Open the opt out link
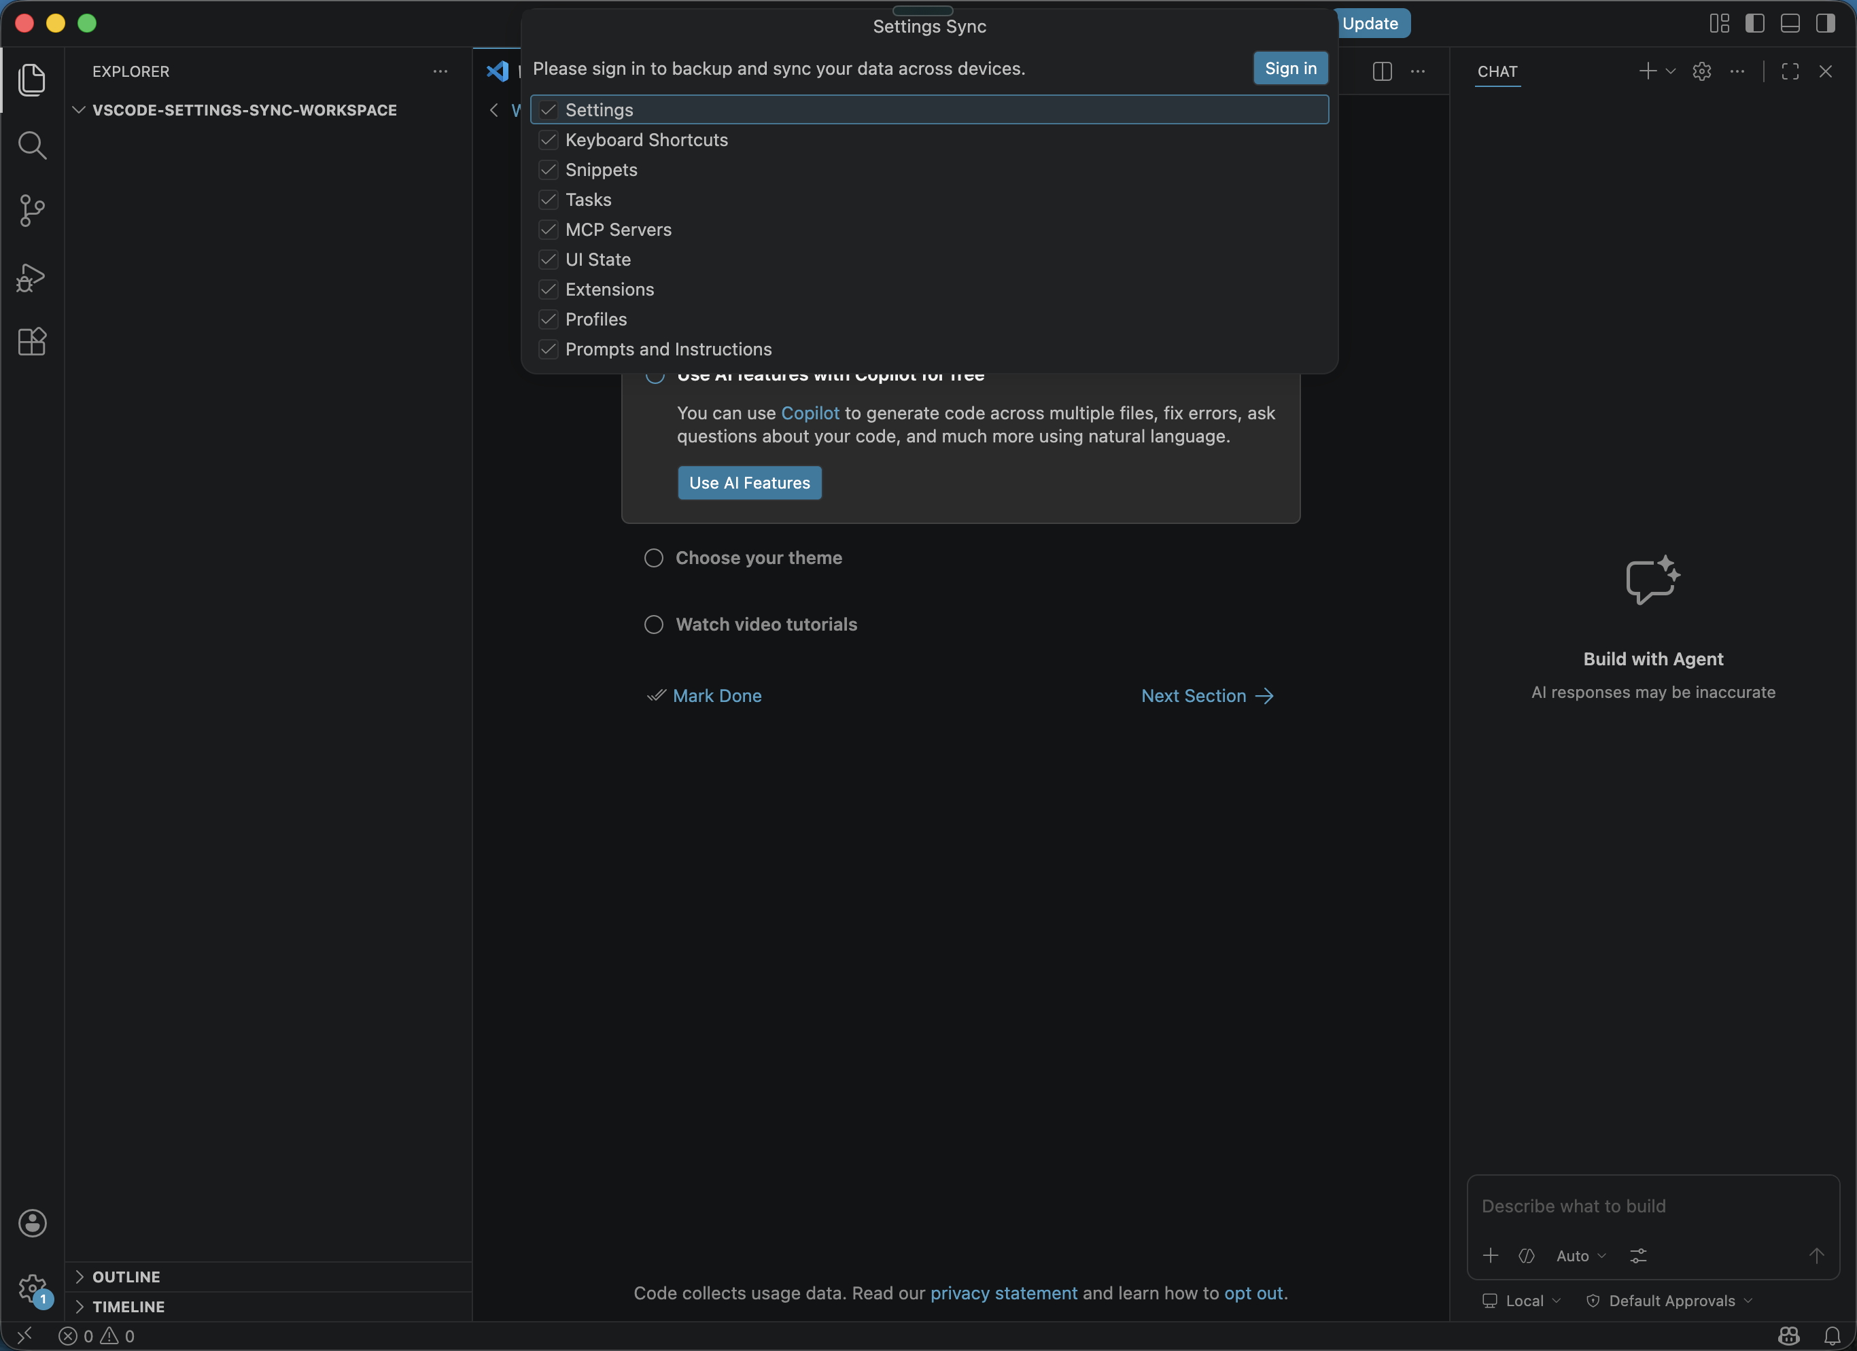 1253,1293
